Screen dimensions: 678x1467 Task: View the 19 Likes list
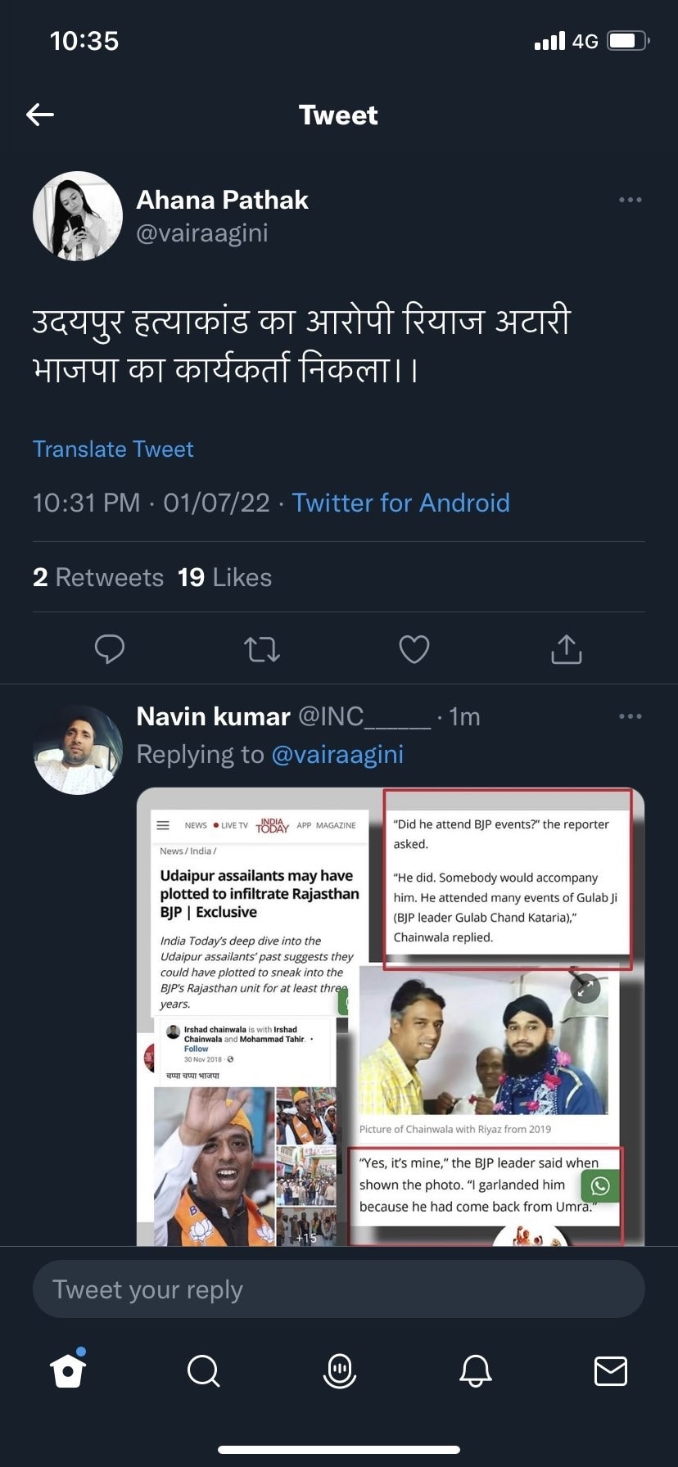pyautogui.click(x=224, y=577)
